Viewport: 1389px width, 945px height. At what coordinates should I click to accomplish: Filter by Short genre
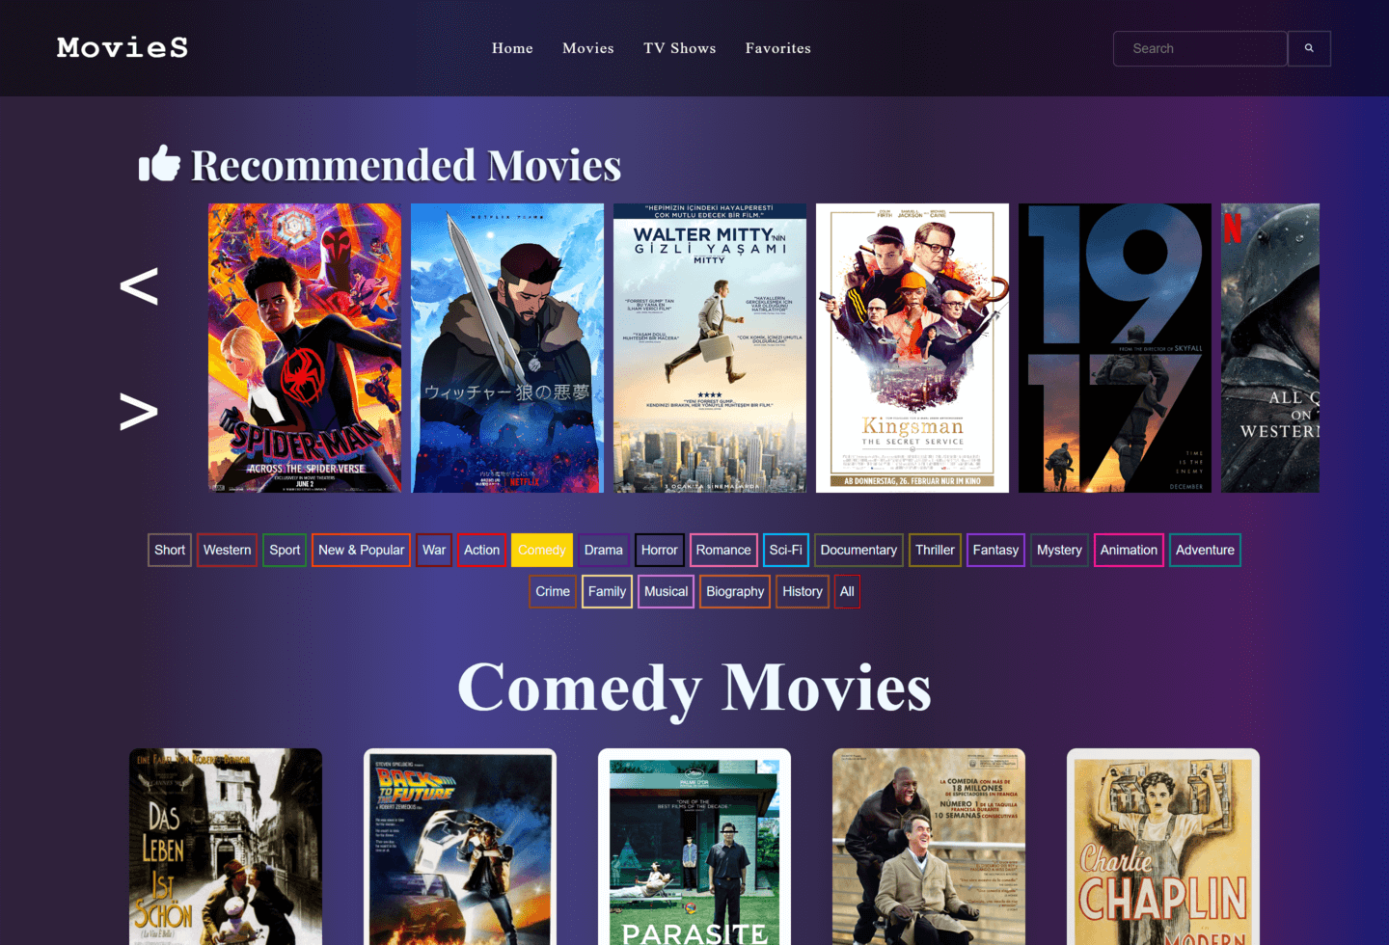(x=170, y=550)
